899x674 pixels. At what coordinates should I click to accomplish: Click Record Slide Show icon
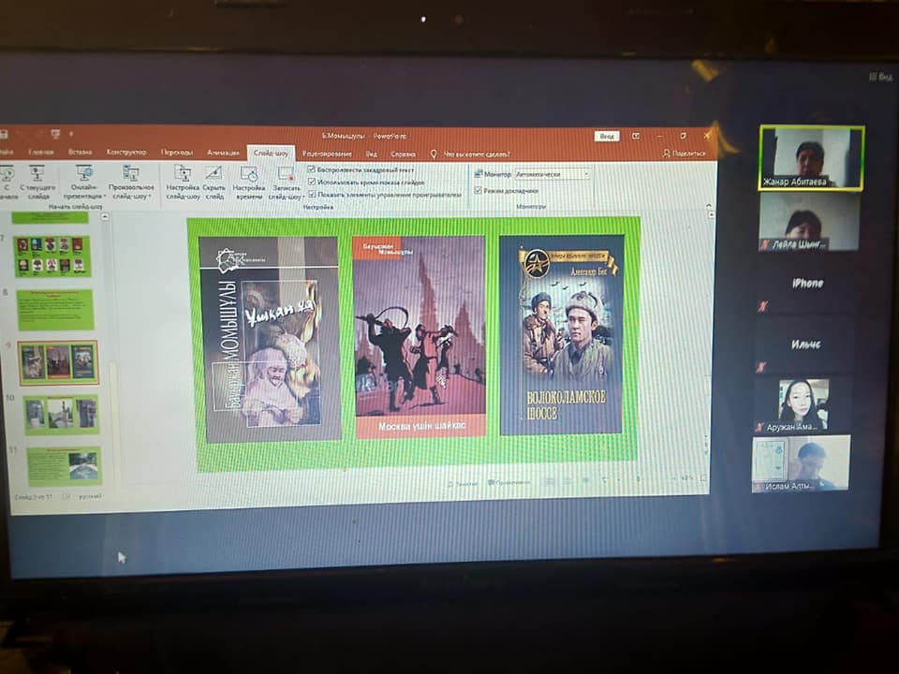point(285,176)
